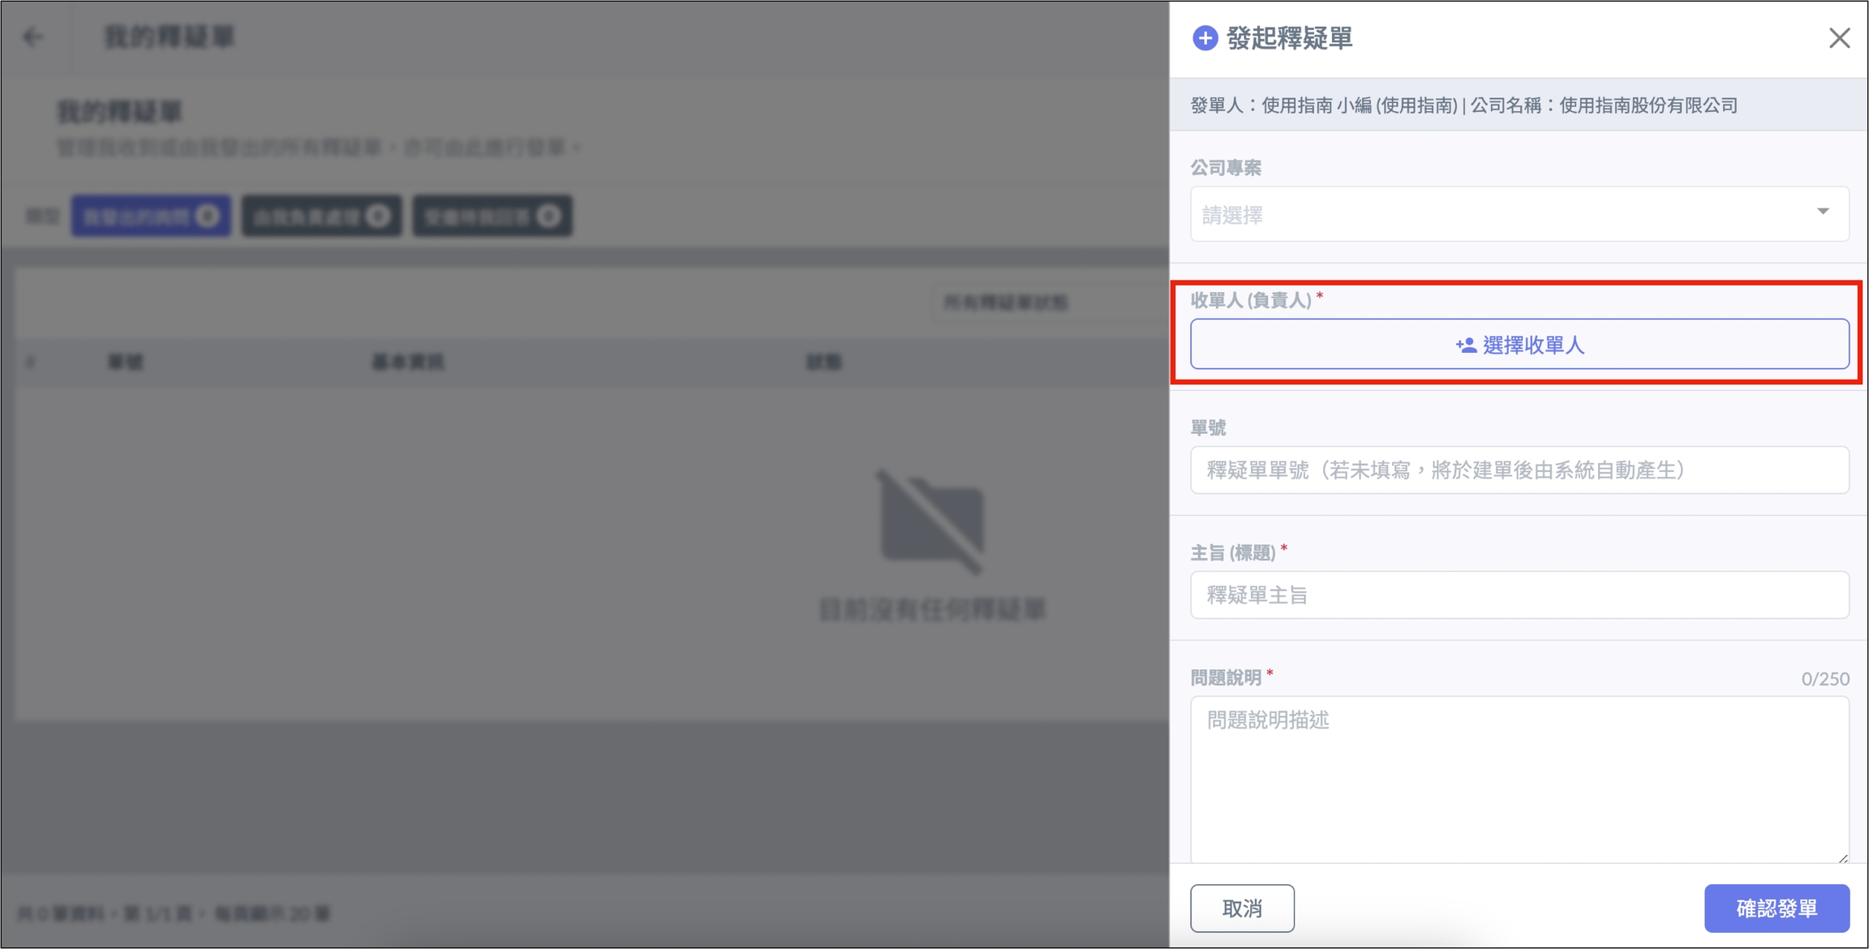Click the 單號 column header in the table
The image size is (1869, 949).
point(126,363)
